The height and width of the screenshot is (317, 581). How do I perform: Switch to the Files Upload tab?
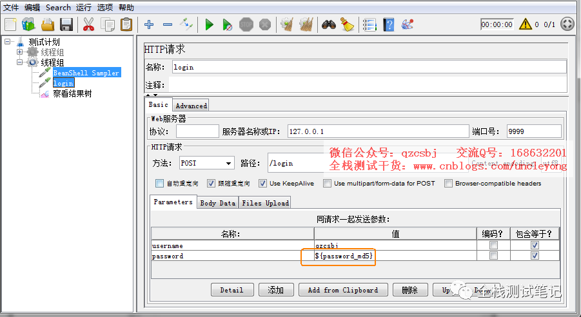[265, 203]
